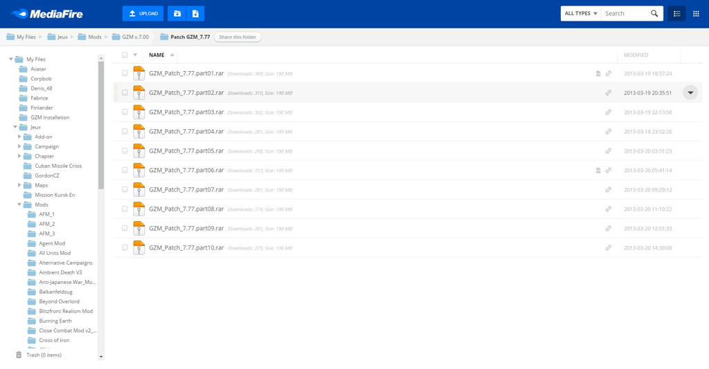The image size is (709, 369).
Task: Select Cuban Missile Crisis folder in tree
Action: (x=58, y=166)
